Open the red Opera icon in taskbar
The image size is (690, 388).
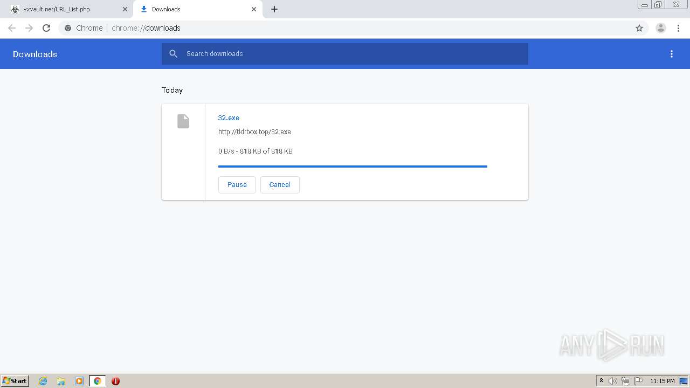pyautogui.click(x=115, y=381)
